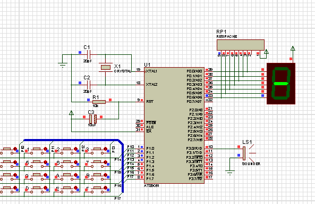Click the power terminal arrow above the display
This screenshot has width=315, height=204.
(x=293, y=48)
